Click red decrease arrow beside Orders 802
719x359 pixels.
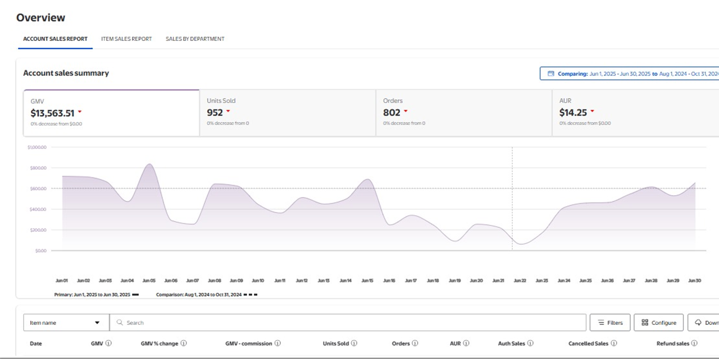point(406,112)
